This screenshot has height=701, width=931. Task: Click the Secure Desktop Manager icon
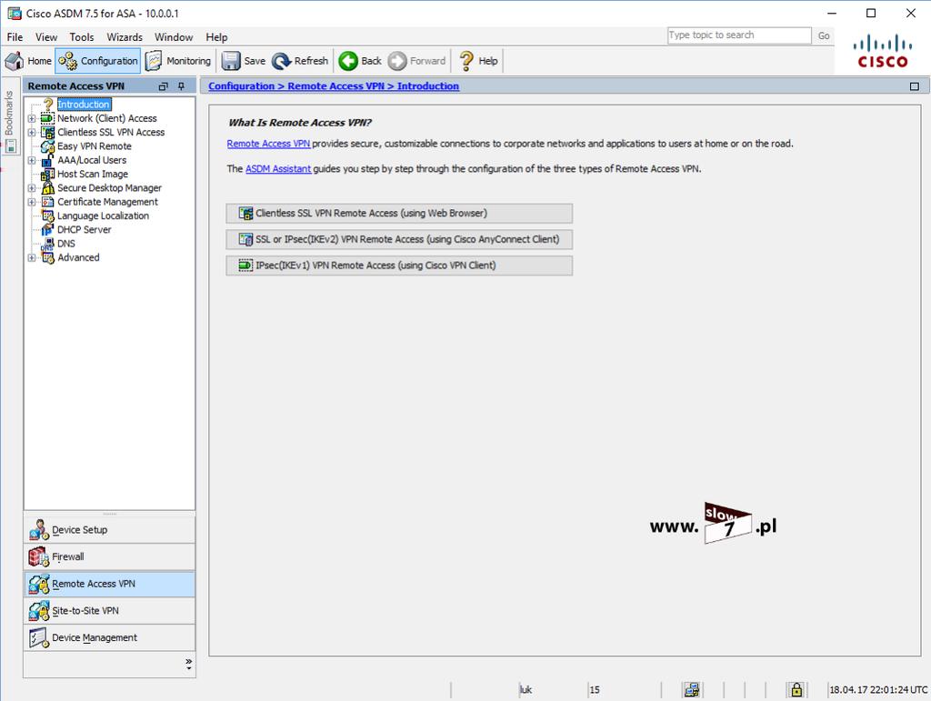coord(47,188)
